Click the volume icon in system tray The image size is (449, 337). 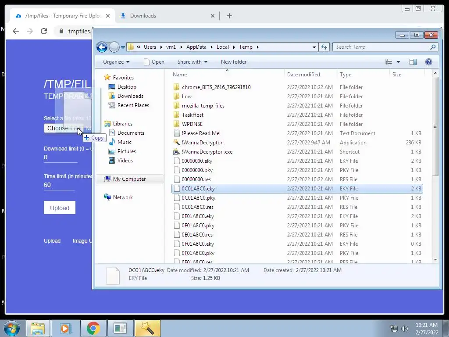point(404,329)
